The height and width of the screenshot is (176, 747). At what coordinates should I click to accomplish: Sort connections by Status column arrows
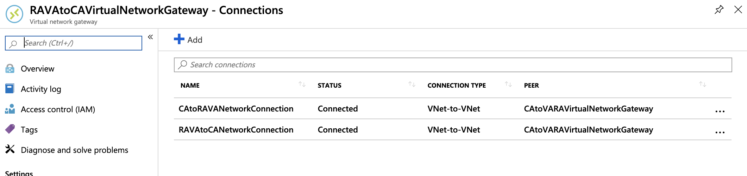[x=412, y=84]
